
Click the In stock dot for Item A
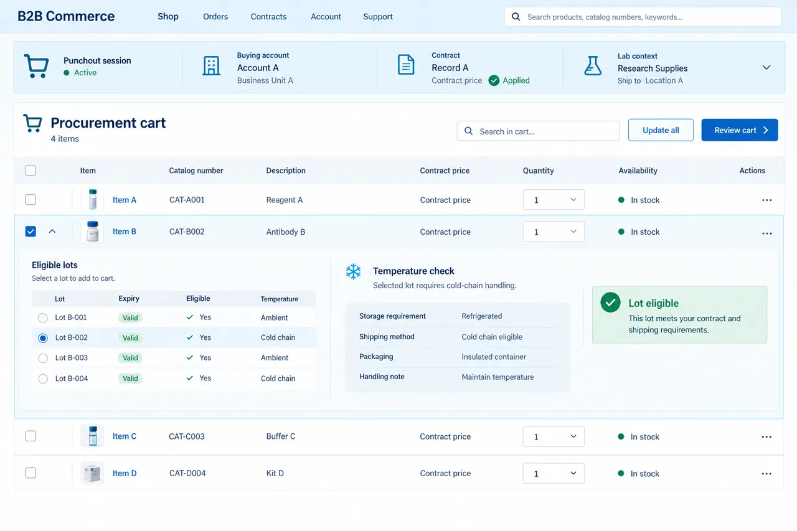click(621, 200)
